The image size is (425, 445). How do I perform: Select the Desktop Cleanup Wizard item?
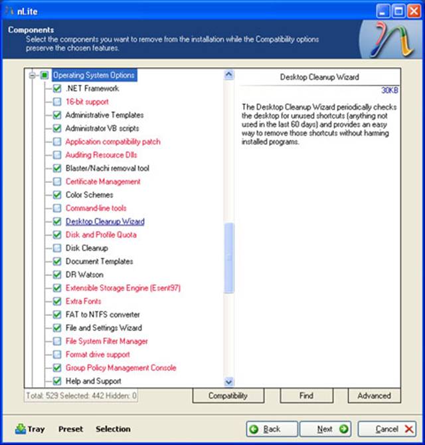(x=105, y=222)
